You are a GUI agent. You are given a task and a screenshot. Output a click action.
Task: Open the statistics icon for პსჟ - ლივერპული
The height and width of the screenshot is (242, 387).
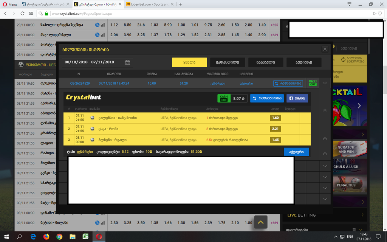[97, 35]
